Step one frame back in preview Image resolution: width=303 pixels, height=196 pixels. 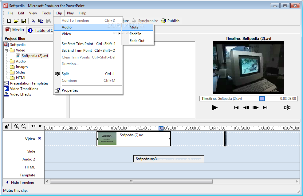coord(246,107)
